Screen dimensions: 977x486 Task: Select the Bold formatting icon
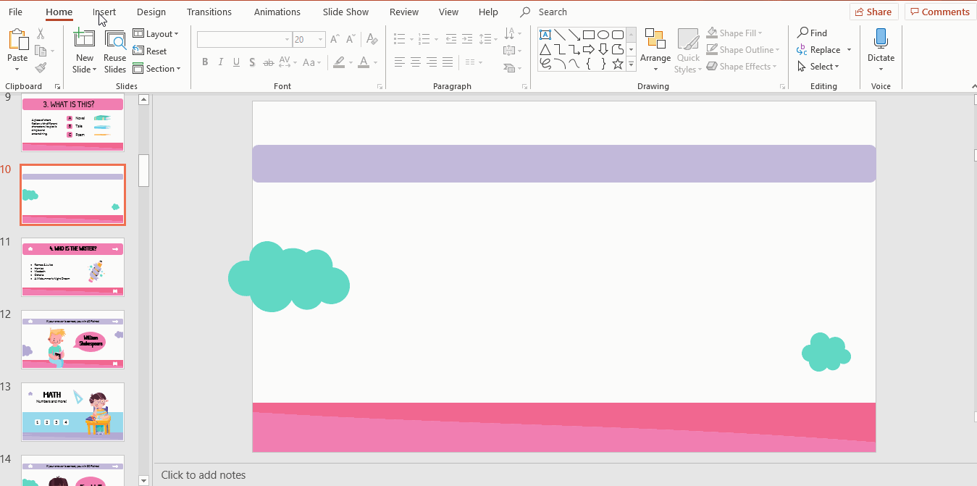[x=205, y=62]
